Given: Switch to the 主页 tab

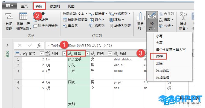Looking at the screenshot, I should point(24,6).
